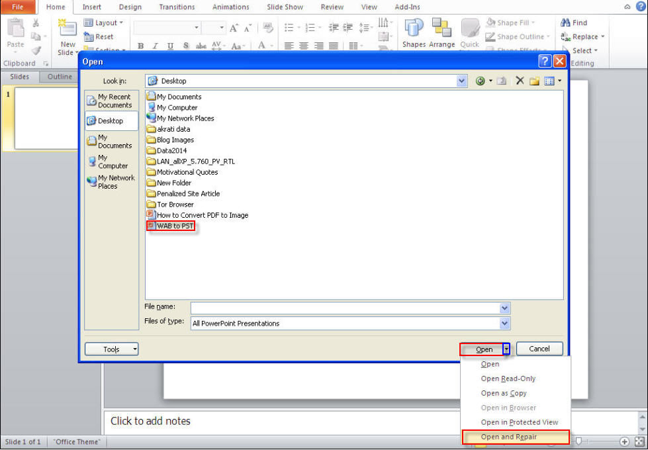Expand the Files of type dropdown
Screen dimensions: 648x450
click(504, 324)
